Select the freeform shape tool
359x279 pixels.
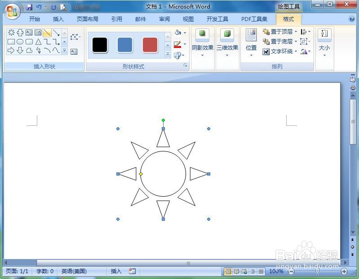point(29,50)
